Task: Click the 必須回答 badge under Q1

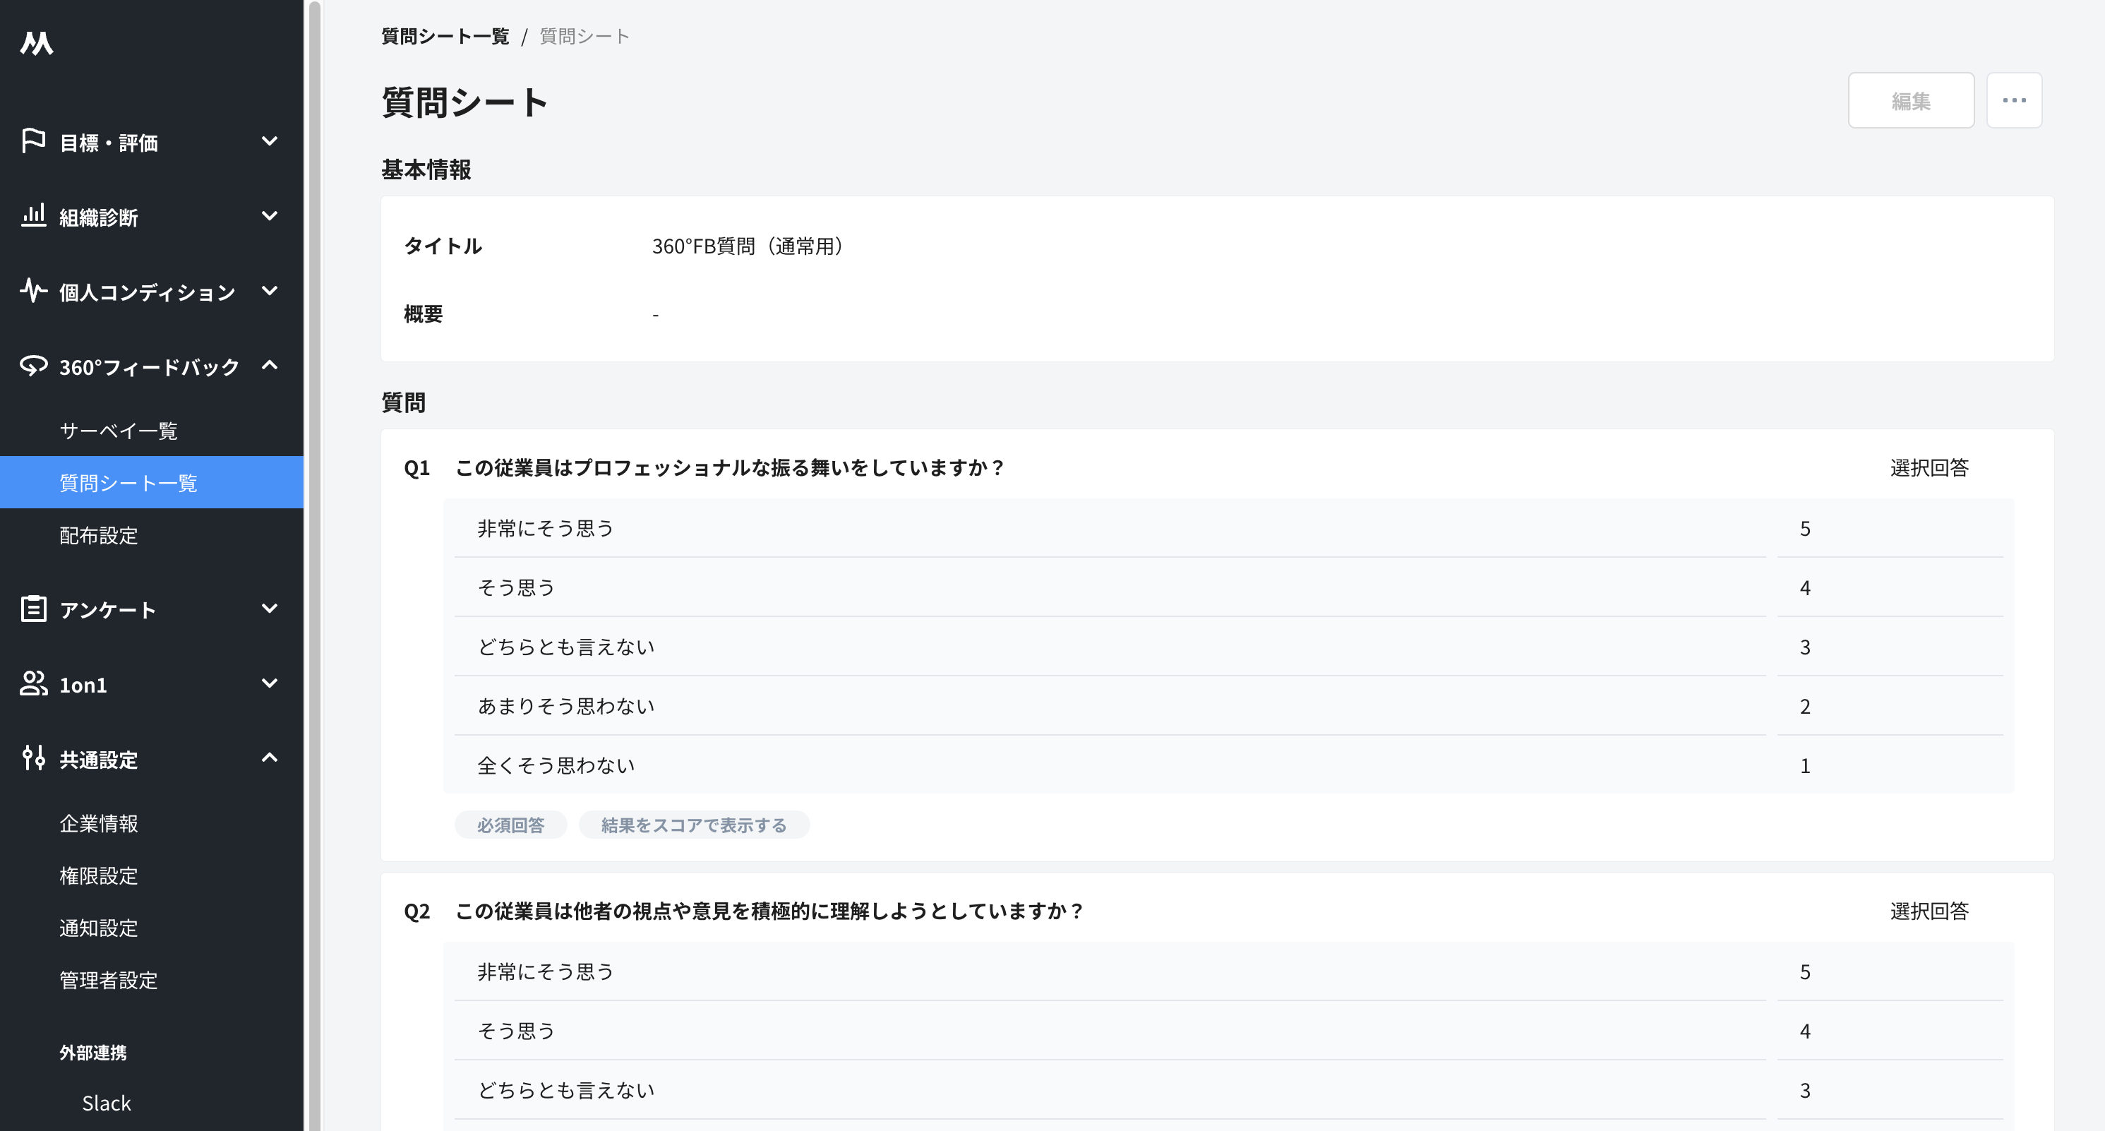Action: (x=511, y=825)
